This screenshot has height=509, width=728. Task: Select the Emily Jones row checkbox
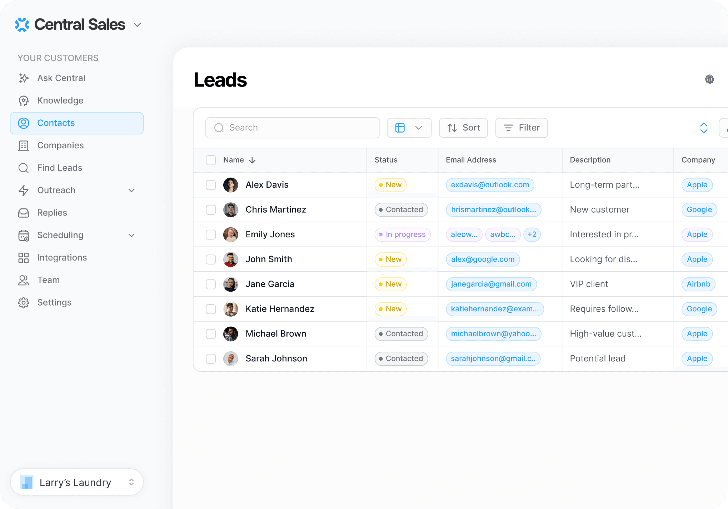tap(211, 234)
